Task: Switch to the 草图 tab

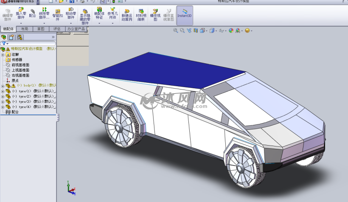Action: coord(41,29)
